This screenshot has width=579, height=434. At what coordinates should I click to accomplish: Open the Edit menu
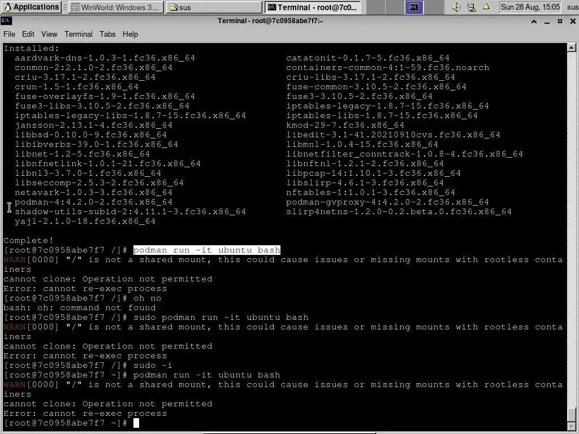point(28,34)
